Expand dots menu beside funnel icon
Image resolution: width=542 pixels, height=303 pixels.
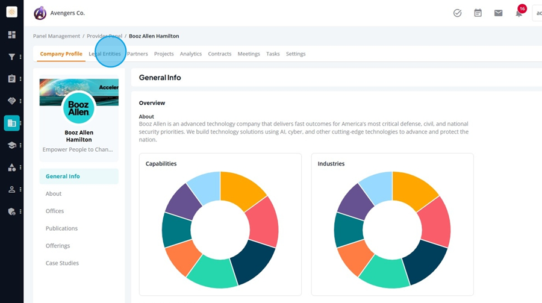[20, 57]
